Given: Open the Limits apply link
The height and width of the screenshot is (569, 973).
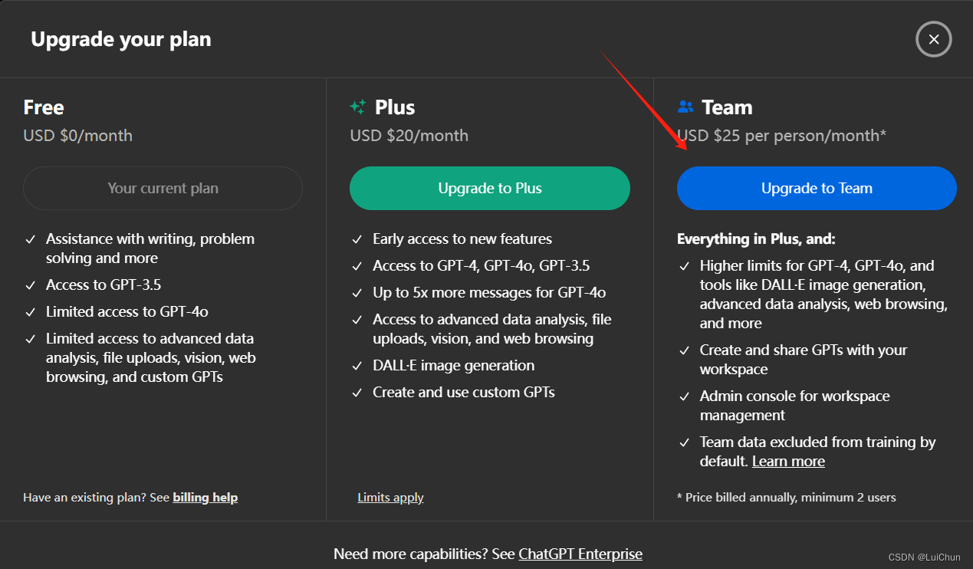Looking at the screenshot, I should (x=390, y=497).
